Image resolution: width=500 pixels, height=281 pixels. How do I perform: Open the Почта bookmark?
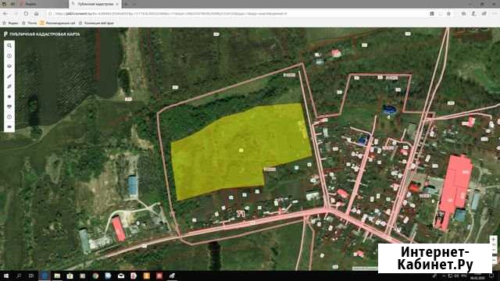[30, 23]
